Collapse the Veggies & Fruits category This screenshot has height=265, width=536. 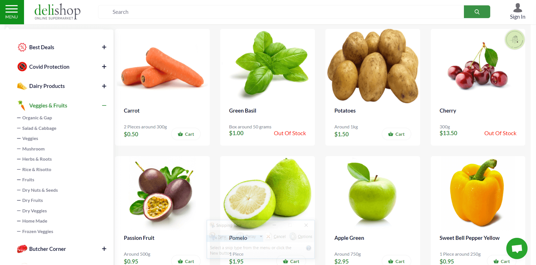[104, 105]
